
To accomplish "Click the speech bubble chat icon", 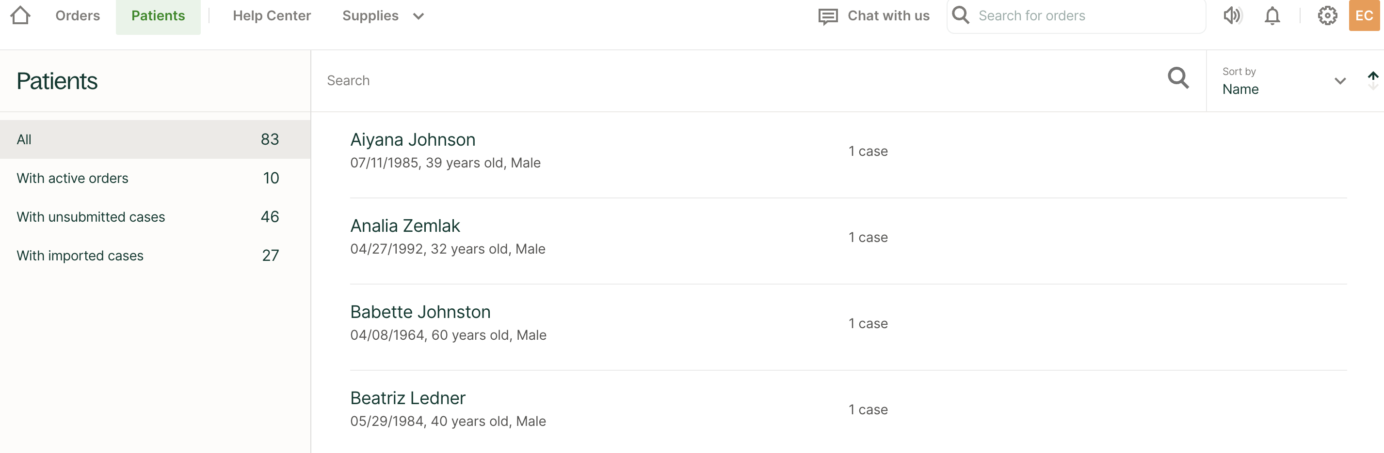I will (x=827, y=15).
